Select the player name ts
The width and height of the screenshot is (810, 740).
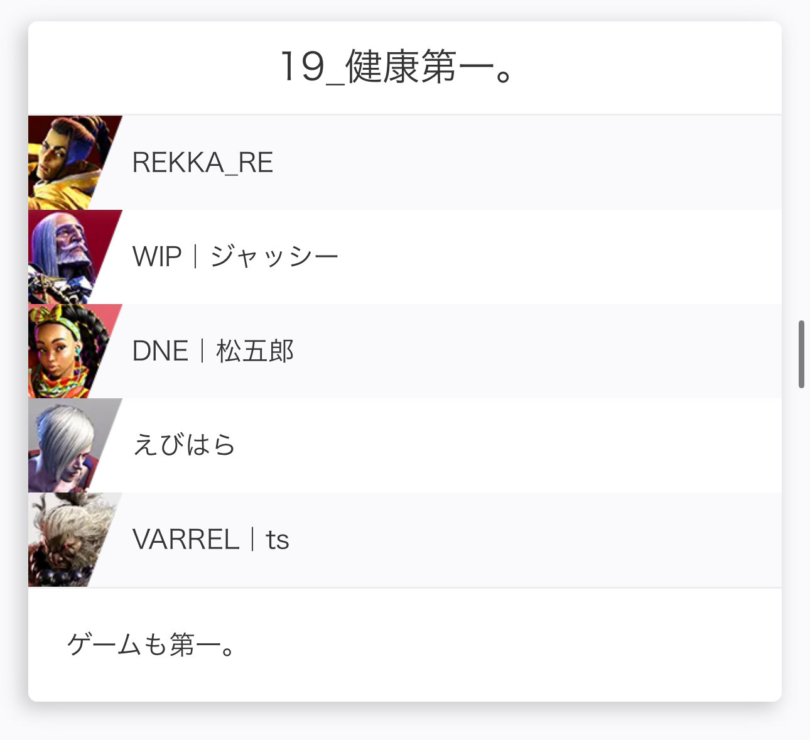tap(277, 540)
